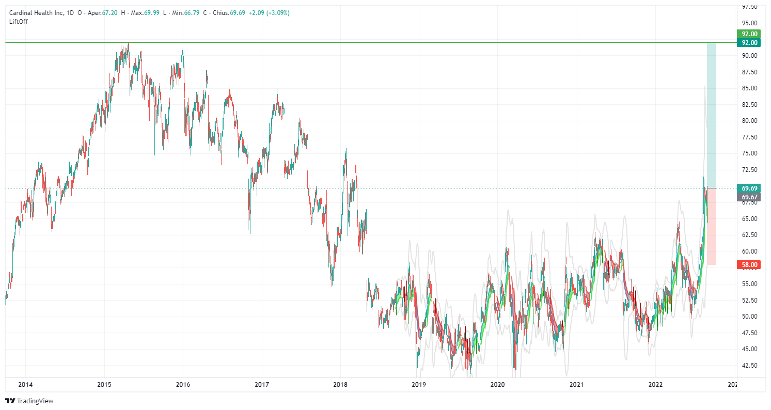Screen dimensions: 771x410
Task: Click the dark teal 92.00 price label
Action: pos(749,43)
